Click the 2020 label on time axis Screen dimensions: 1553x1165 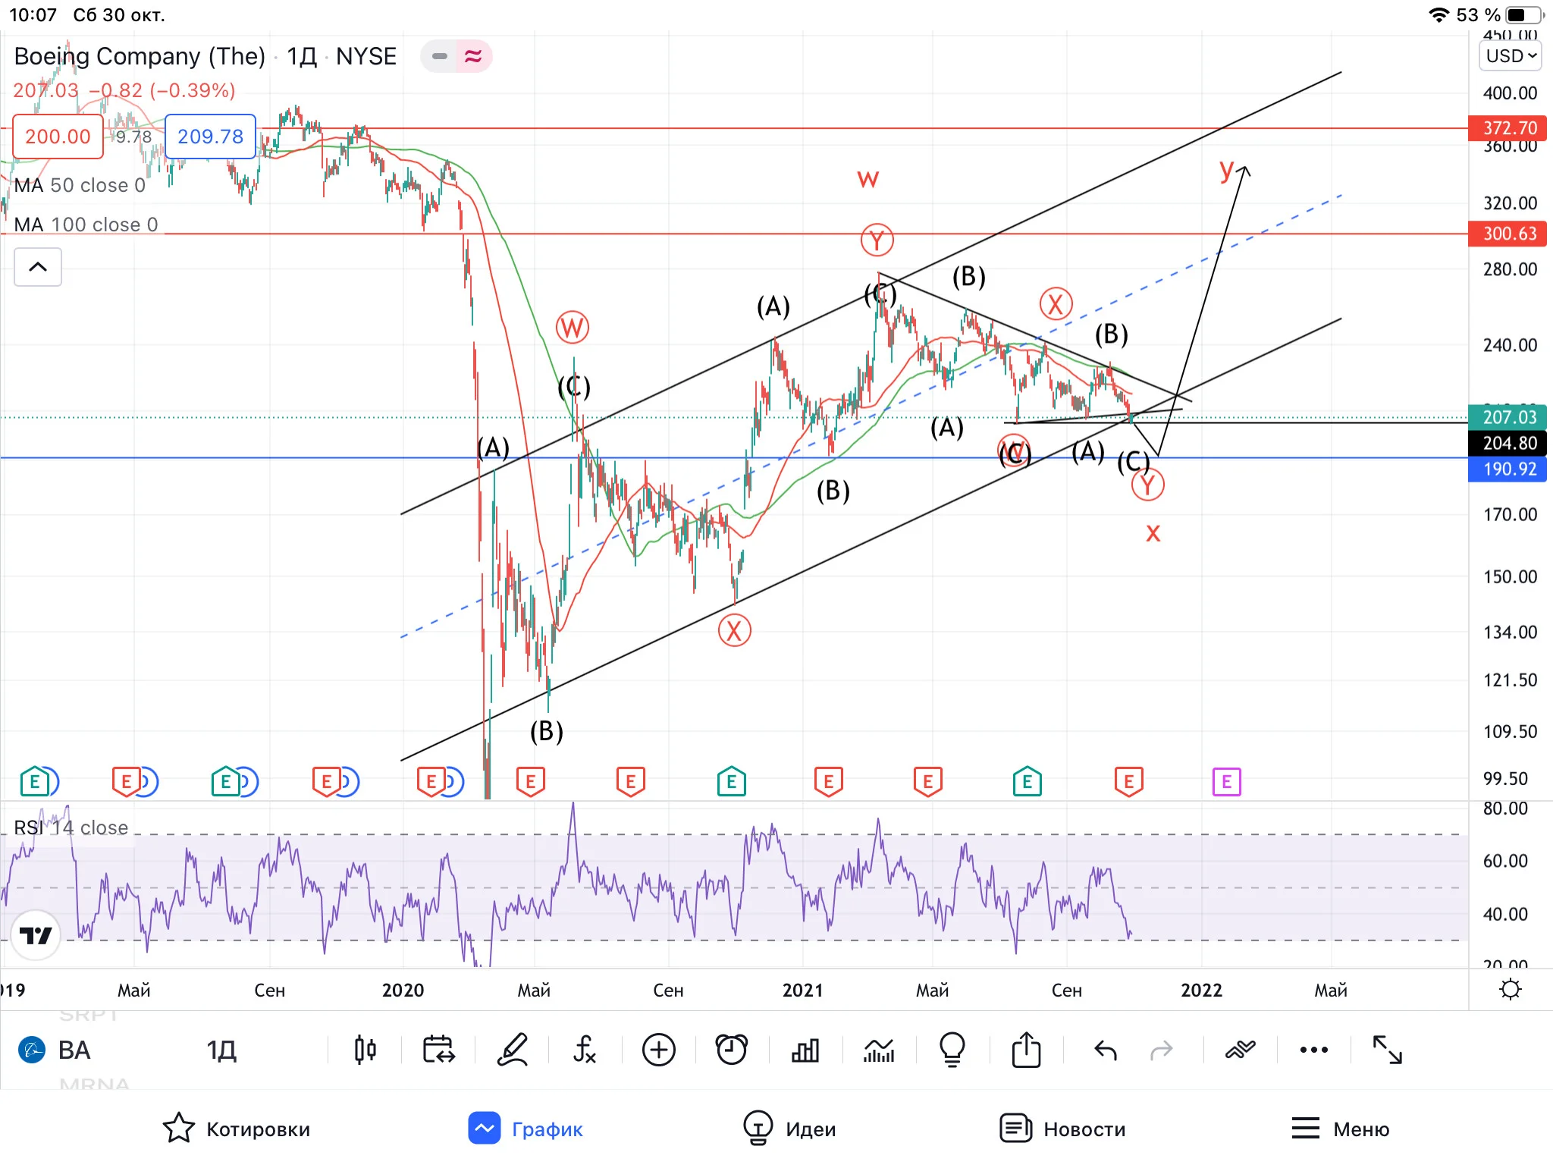[403, 990]
